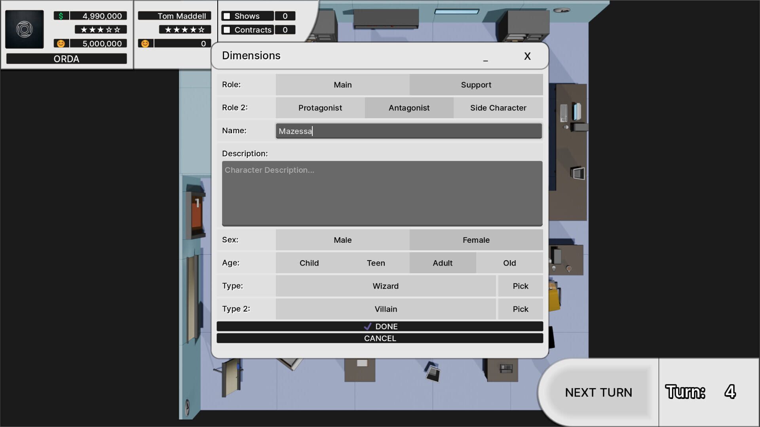Open the Pick option for Type 2 Villain
This screenshot has width=760, height=427.
pyautogui.click(x=520, y=309)
